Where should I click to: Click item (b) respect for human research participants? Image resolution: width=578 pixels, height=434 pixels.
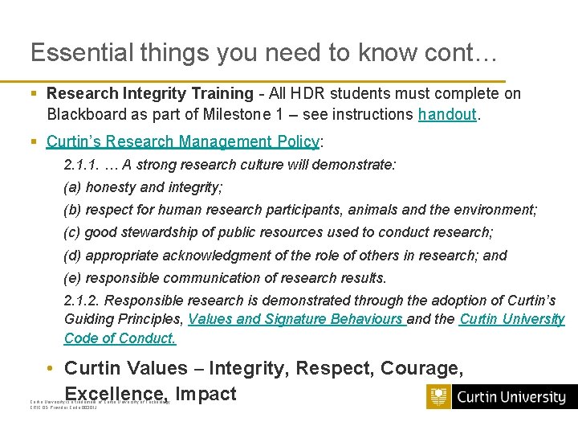tap(301, 210)
